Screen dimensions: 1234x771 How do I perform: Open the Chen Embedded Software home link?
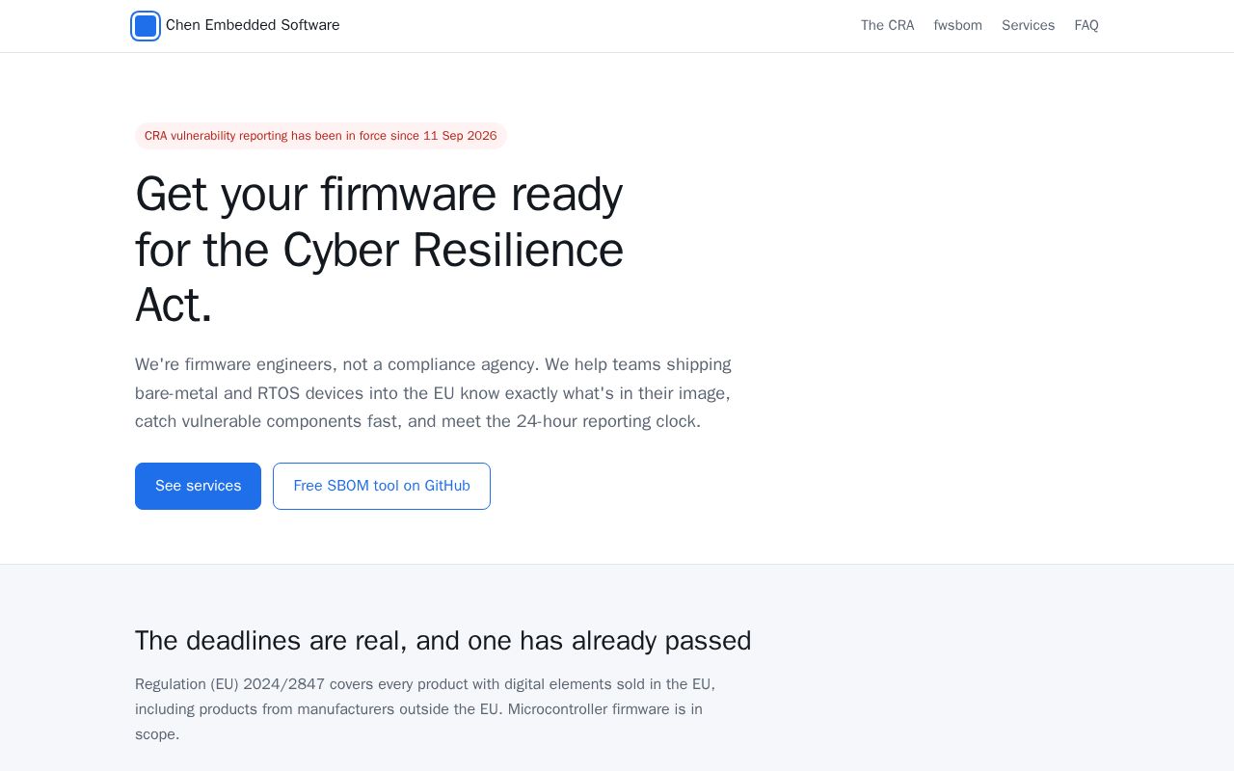point(236,26)
